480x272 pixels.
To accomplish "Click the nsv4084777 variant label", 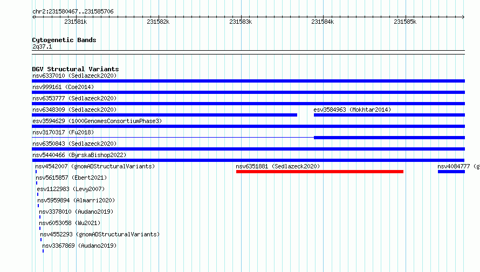I will (x=458, y=166).
